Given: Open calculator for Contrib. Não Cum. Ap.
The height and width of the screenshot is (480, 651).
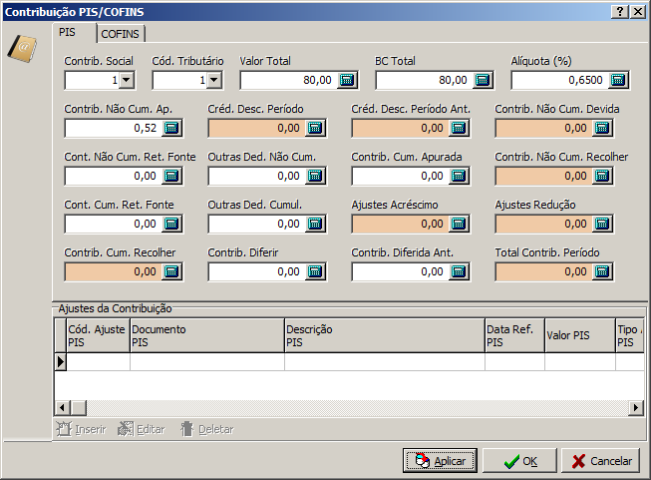Looking at the screenshot, I should click(171, 128).
